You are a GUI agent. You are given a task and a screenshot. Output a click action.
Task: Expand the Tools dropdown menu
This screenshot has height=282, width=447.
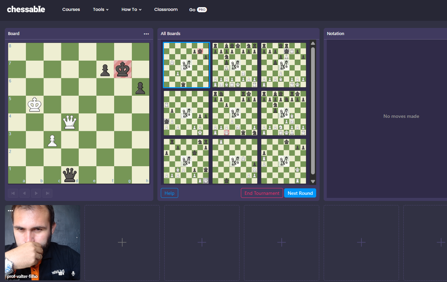(x=101, y=10)
